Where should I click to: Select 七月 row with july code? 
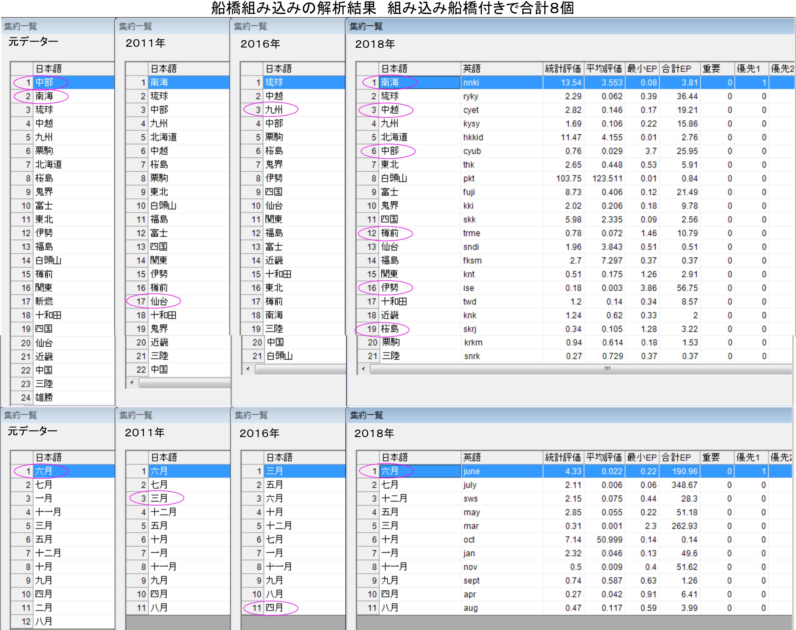coord(390,485)
